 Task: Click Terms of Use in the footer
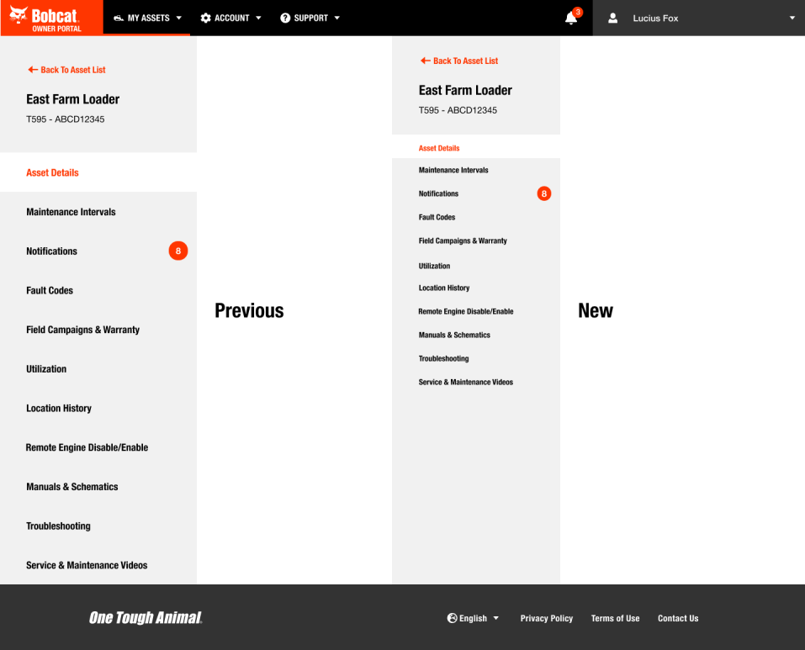[615, 618]
